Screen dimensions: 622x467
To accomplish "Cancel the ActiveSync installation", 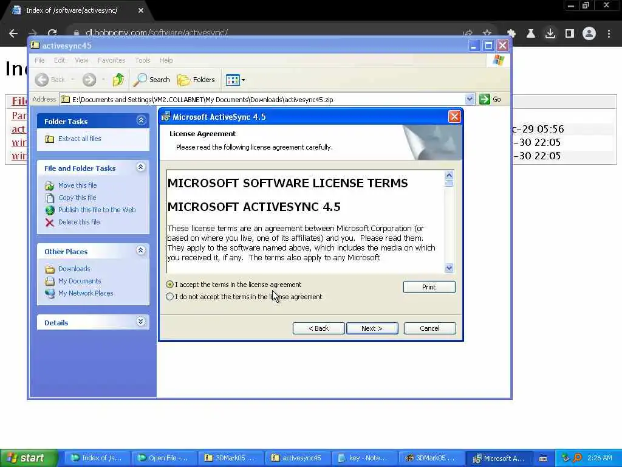I will (429, 328).
